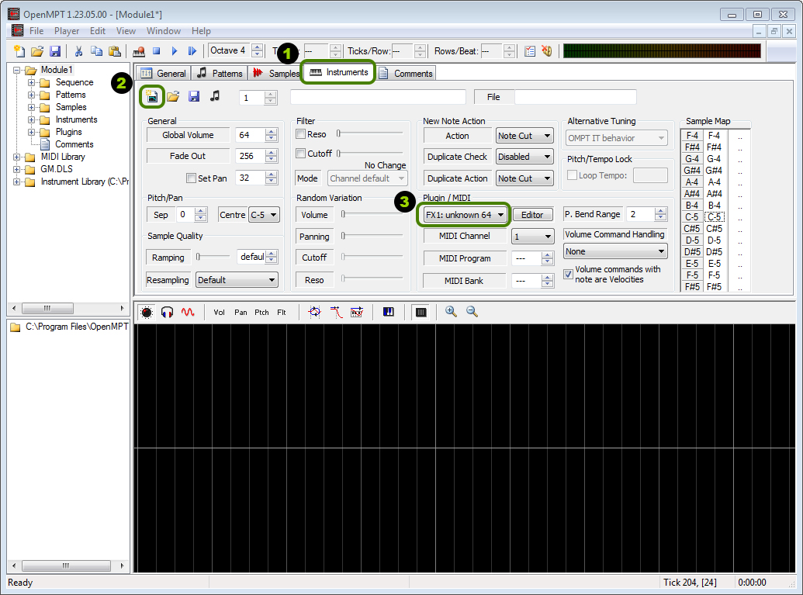Toggle the Flt envelope button
Screen dimensions: 803x595
(x=282, y=313)
